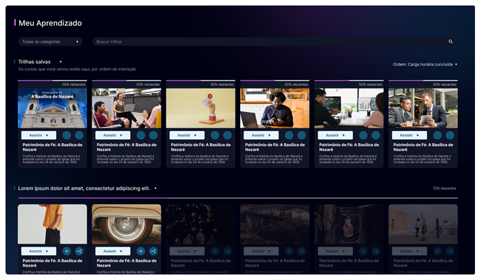
Task: Click share icon on the skateboarders card
Action: (x=450, y=251)
